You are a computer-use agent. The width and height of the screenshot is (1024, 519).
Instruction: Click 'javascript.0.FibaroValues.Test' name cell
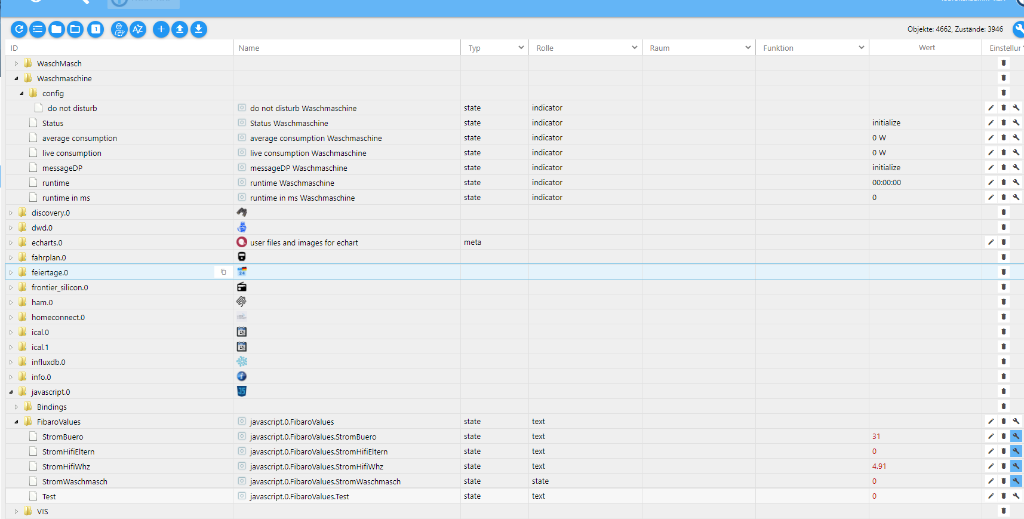click(x=299, y=496)
